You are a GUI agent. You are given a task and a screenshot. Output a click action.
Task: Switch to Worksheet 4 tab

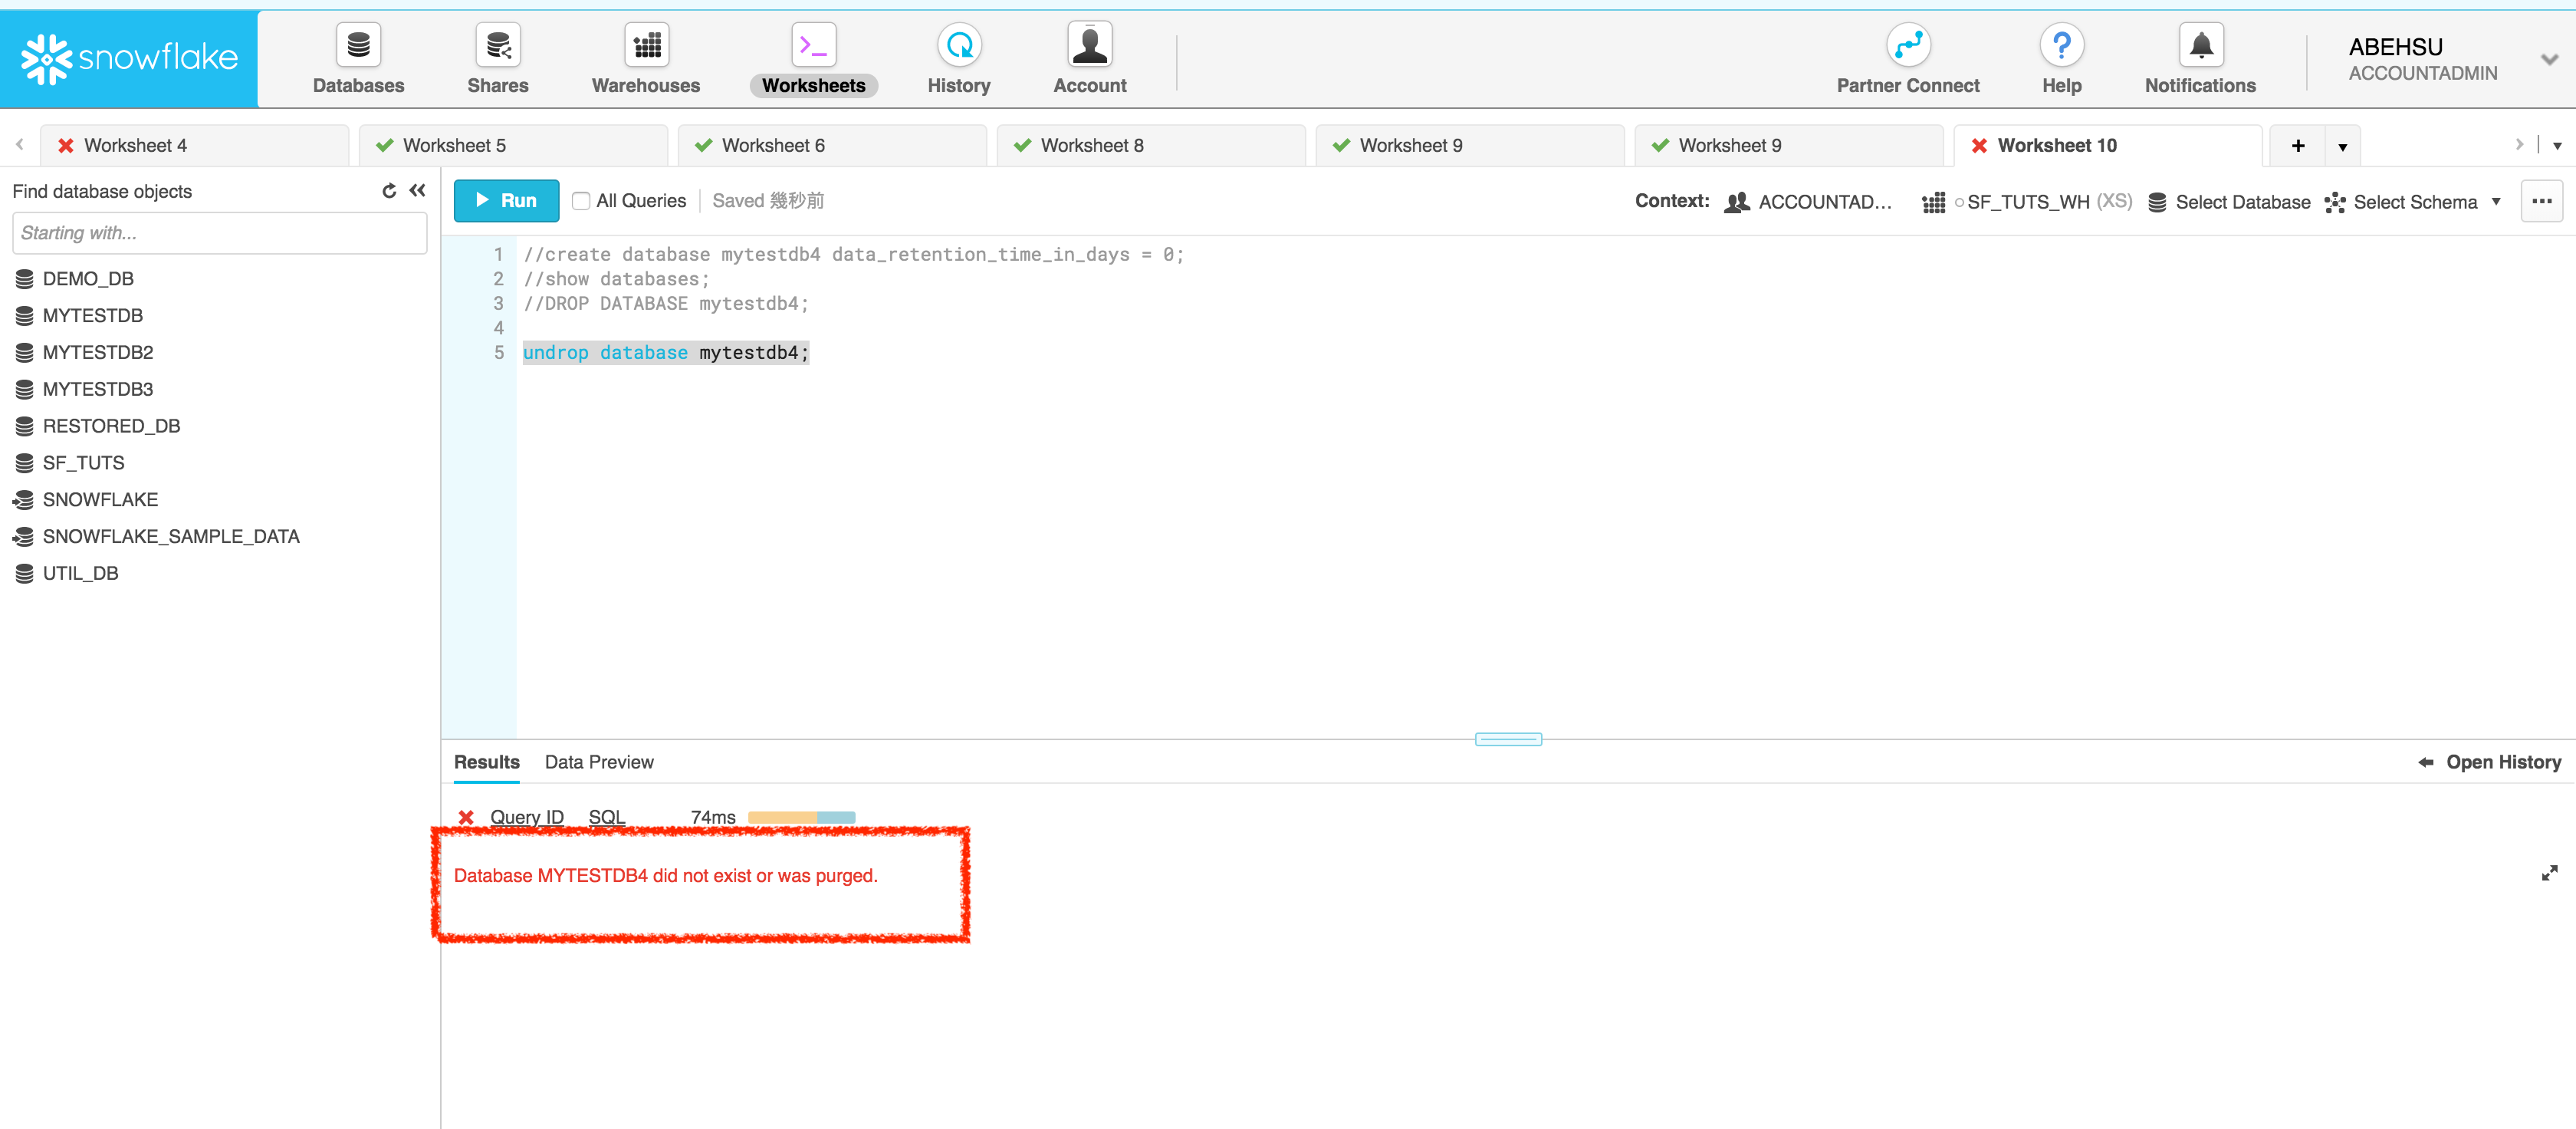194,146
